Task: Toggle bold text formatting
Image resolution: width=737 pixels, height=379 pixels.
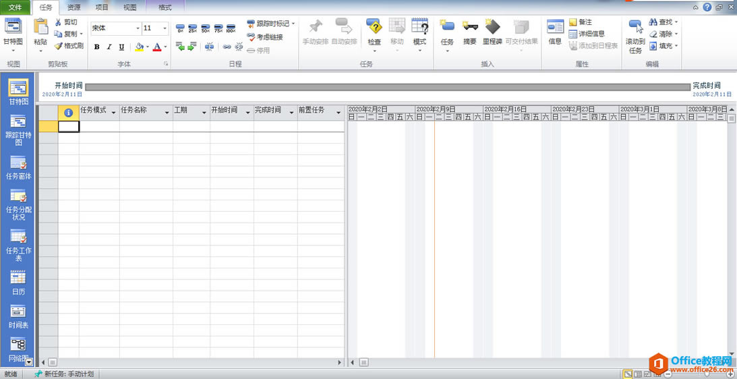Action: [97, 47]
